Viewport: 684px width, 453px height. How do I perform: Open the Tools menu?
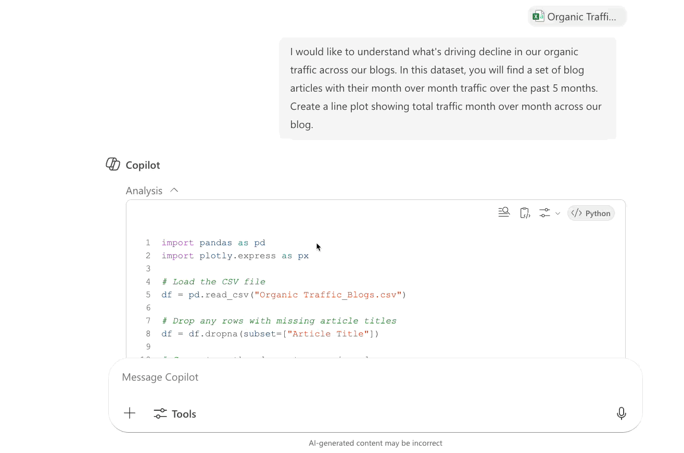(x=183, y=414)
